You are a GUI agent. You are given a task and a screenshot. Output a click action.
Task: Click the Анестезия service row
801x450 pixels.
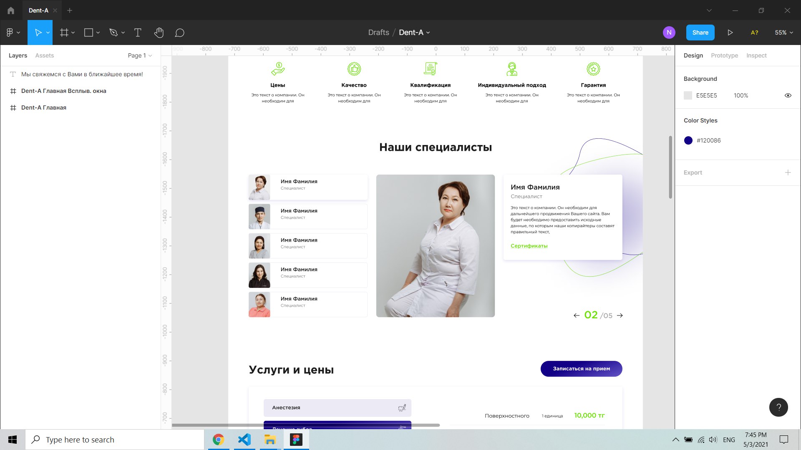(337, 408)
